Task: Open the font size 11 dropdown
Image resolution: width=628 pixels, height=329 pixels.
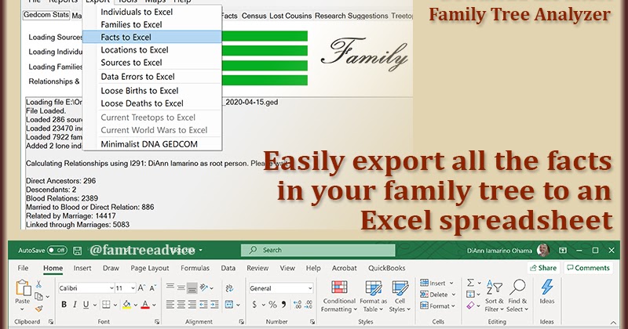Action: point(133,288)
